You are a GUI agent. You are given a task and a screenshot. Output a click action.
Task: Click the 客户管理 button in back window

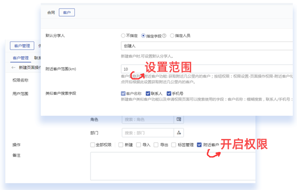(x=22, y=46)
